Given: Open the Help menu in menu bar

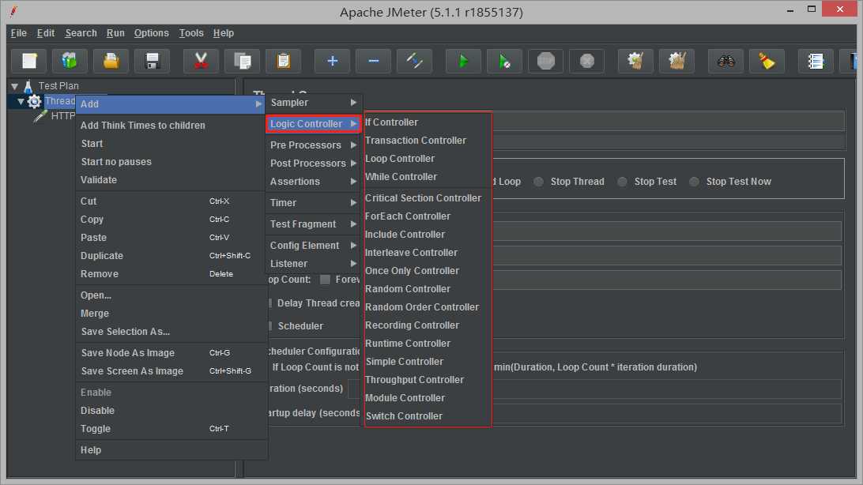Looking at the screenshot, I should click(224, 33).
